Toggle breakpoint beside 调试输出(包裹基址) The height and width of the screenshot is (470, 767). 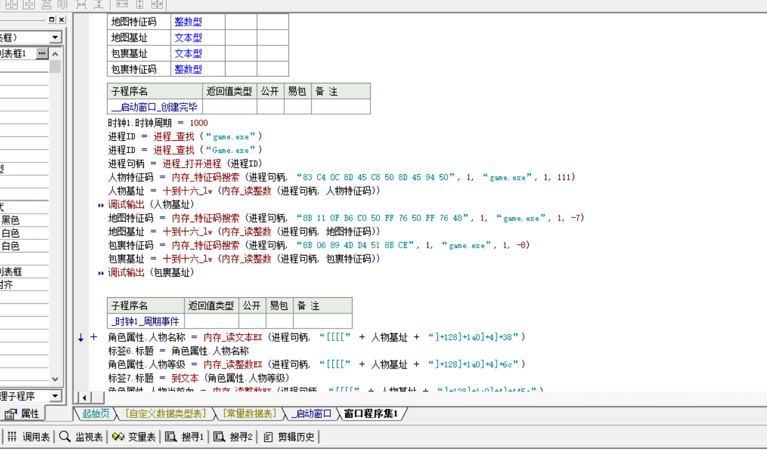pos(100,272)
